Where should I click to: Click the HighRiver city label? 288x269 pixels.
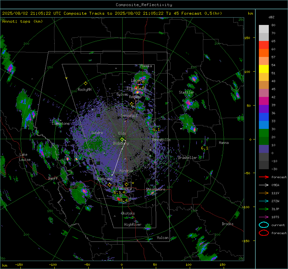click(x=133, y=225)
